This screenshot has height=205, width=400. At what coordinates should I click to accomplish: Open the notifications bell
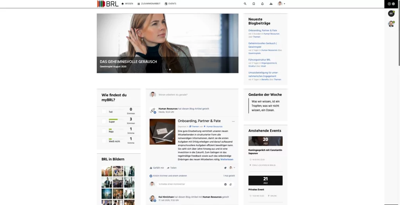click(262, 4)
